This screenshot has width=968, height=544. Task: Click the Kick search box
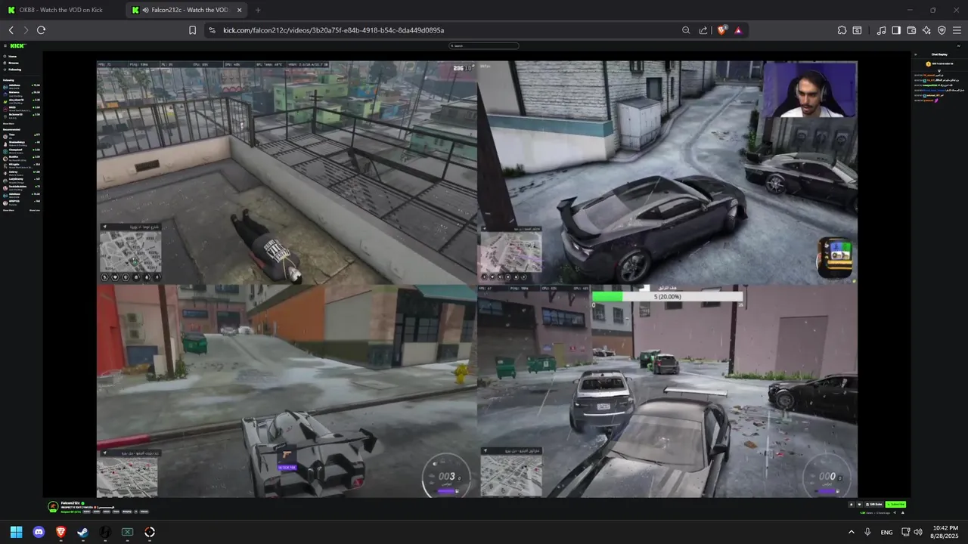pos(484,46)
